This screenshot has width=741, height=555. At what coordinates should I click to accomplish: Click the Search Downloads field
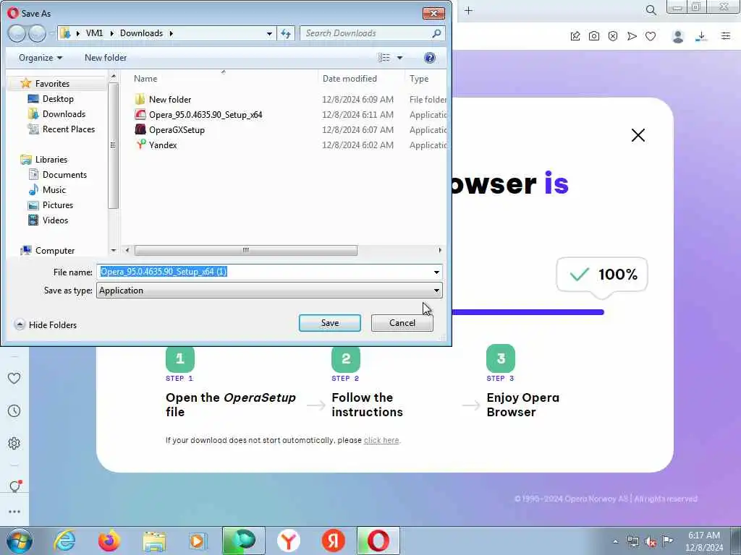click(373, 33)
